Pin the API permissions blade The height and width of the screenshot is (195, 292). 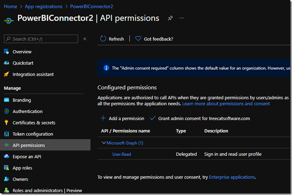coord(170,18)
